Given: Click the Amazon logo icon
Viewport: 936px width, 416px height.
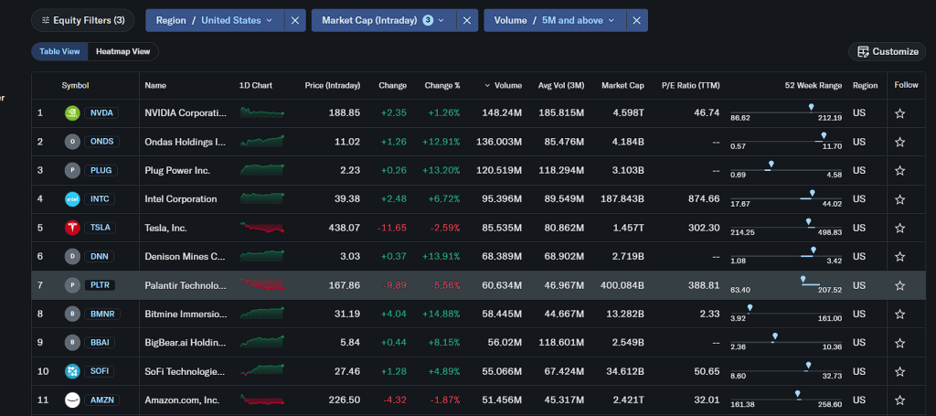Looking at the screenshot, I should click(x=72, y=400).
